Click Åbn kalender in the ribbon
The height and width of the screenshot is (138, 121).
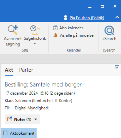pos(68,28)
